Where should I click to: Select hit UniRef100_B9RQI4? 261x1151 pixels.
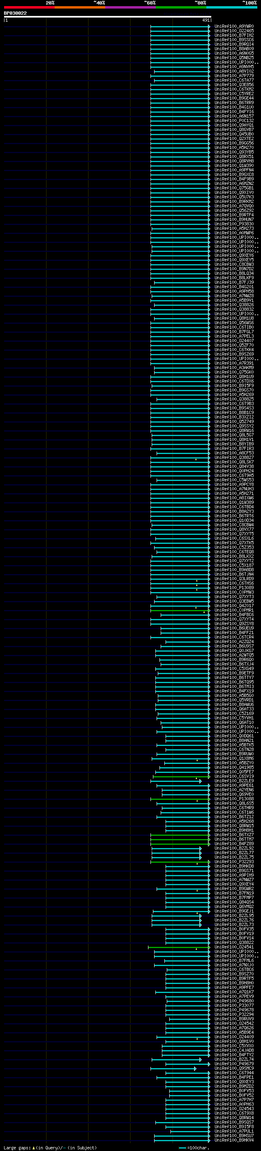[234, 44]
